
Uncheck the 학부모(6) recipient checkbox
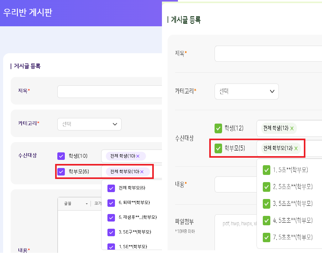pos(61,171)
